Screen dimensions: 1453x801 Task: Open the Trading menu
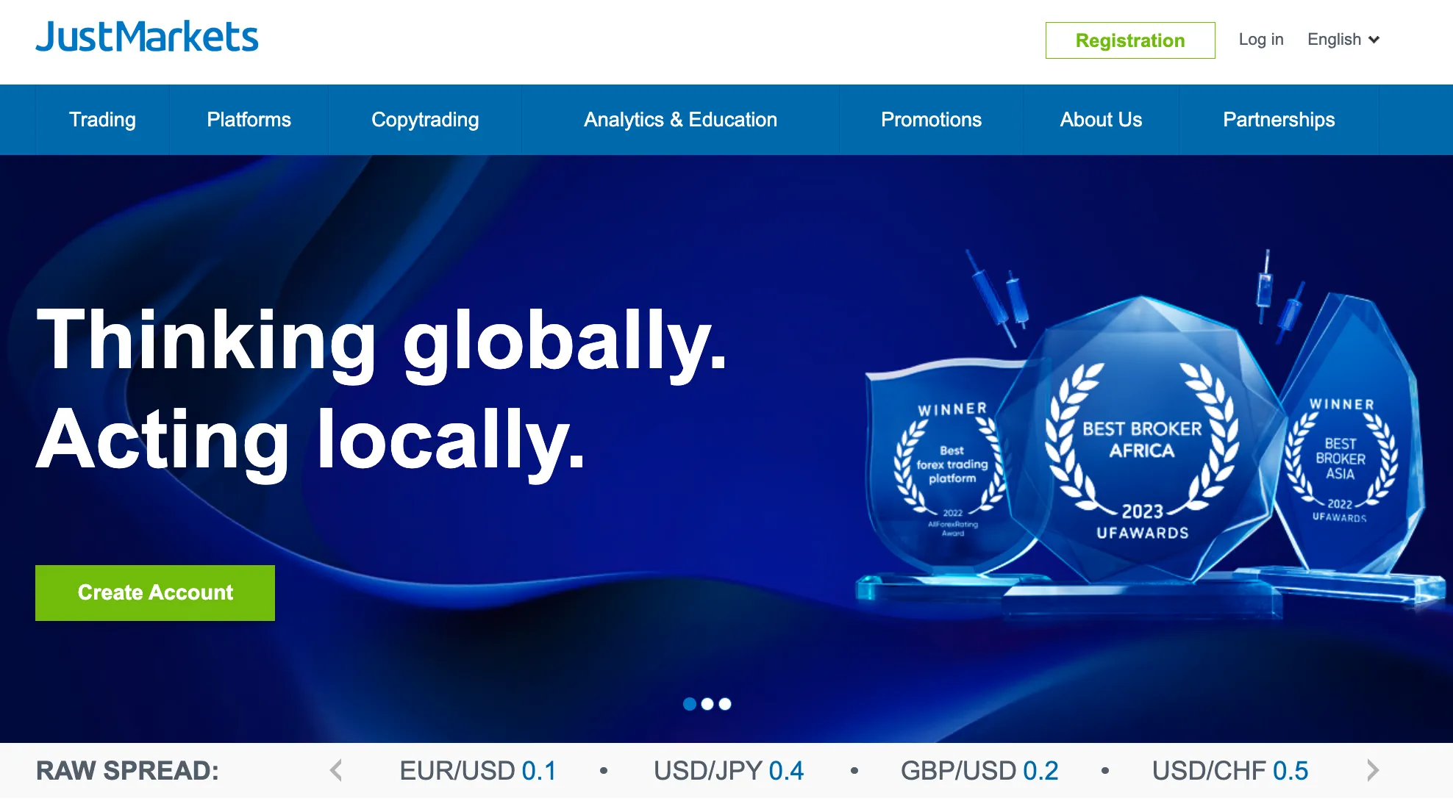[x=102, y=120]
